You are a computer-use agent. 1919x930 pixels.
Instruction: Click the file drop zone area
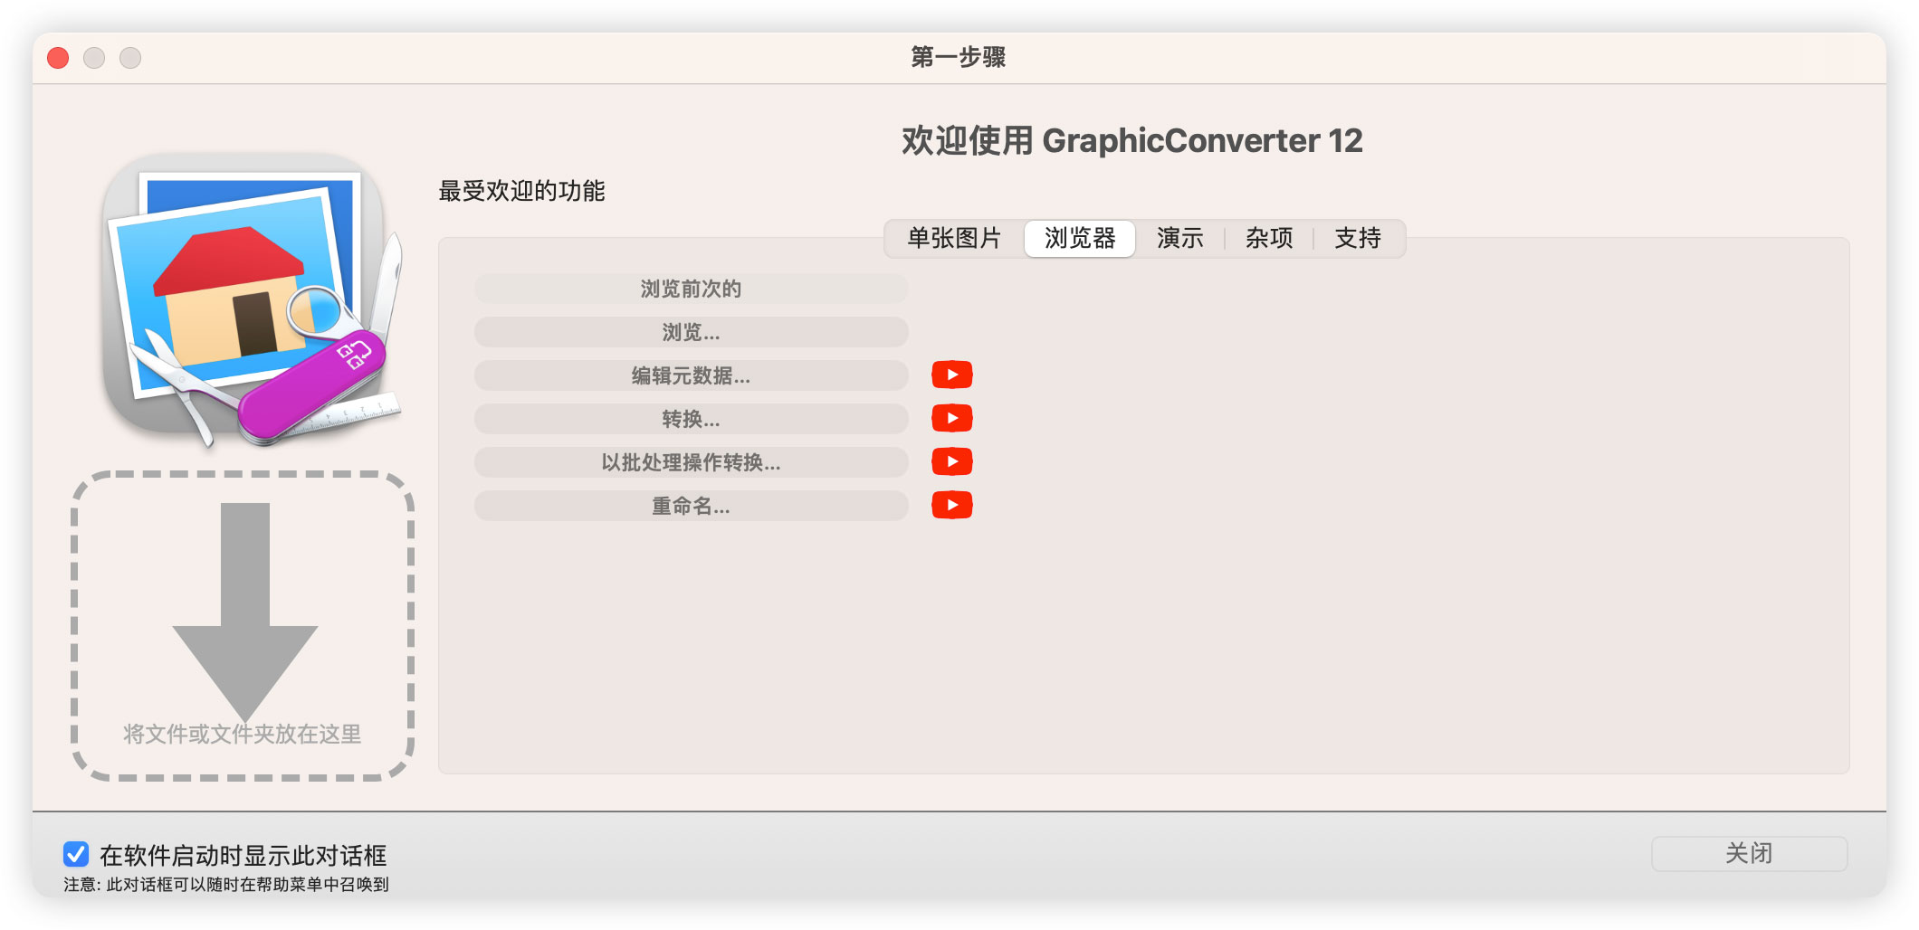pyautogui.click(x=243, y=626)
